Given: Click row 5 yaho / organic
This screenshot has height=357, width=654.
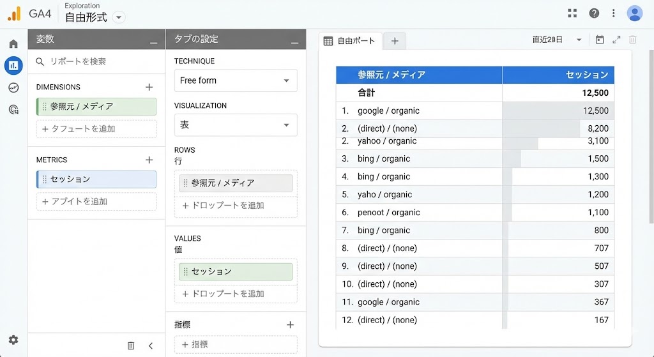Looking at the screenshot, I should point(475,195).
